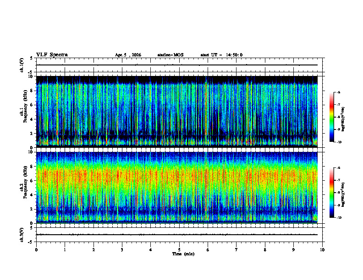Click the 6 kHz tick label on ch.1 axis
Viewport: 363px width, 280px height.
[32, 105]
